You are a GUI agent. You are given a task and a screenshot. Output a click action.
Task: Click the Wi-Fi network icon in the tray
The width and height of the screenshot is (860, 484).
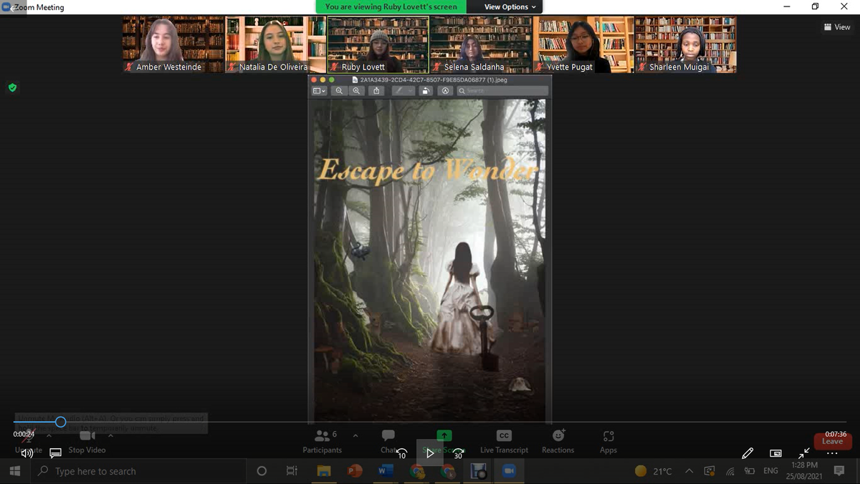730,471
